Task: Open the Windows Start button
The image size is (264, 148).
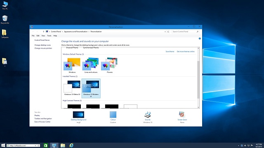Action: pyautogui.click(x=3, y=145)
